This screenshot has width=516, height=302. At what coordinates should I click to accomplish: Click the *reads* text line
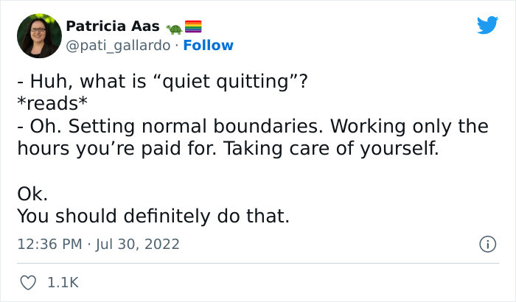tap(48, 103)
